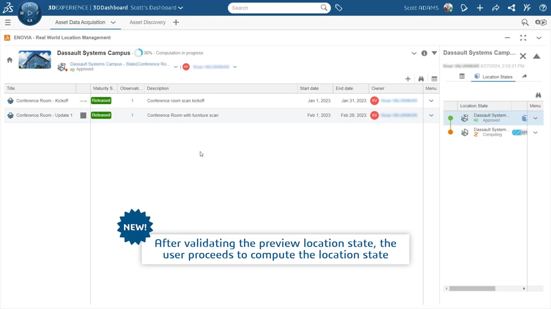Click green arrow marker in Kickoff row
This screenshot has width=551, height=309.
[83, 101]
